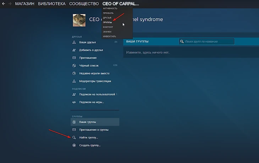Click the cat profile avatar

point(79,20)
